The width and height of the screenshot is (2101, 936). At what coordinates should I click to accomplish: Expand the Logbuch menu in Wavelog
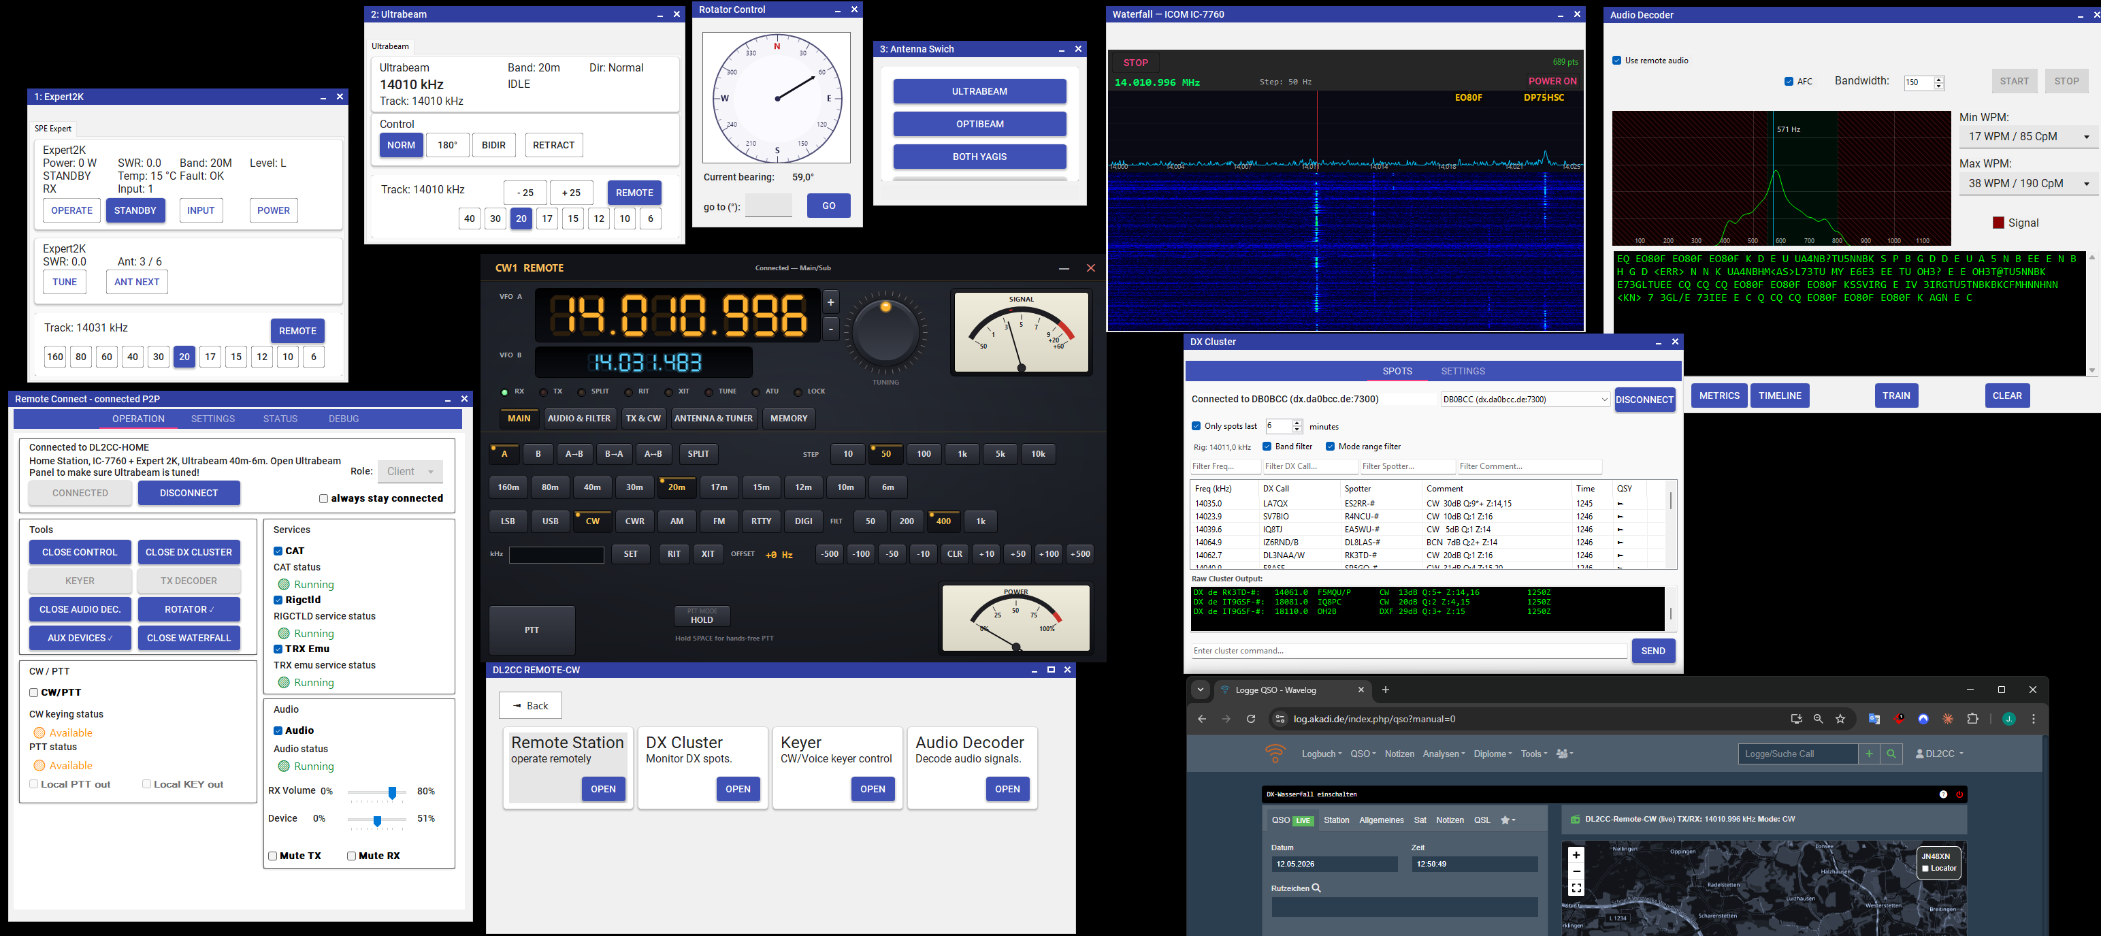coord(1321,754)
